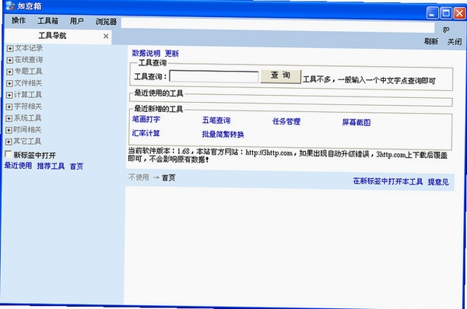Click the 推荐工具 link in sidebar
Screen dimensions: 467x309
51,166
